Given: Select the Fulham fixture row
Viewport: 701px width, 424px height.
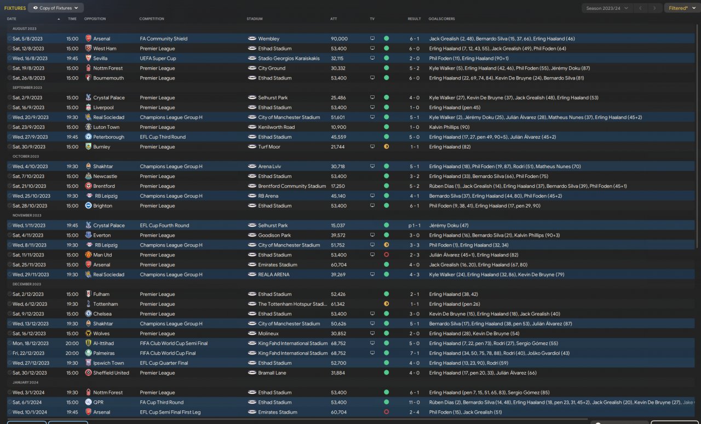Looking at the screenshot, I should pyautogui.click(x=350, y=294).
